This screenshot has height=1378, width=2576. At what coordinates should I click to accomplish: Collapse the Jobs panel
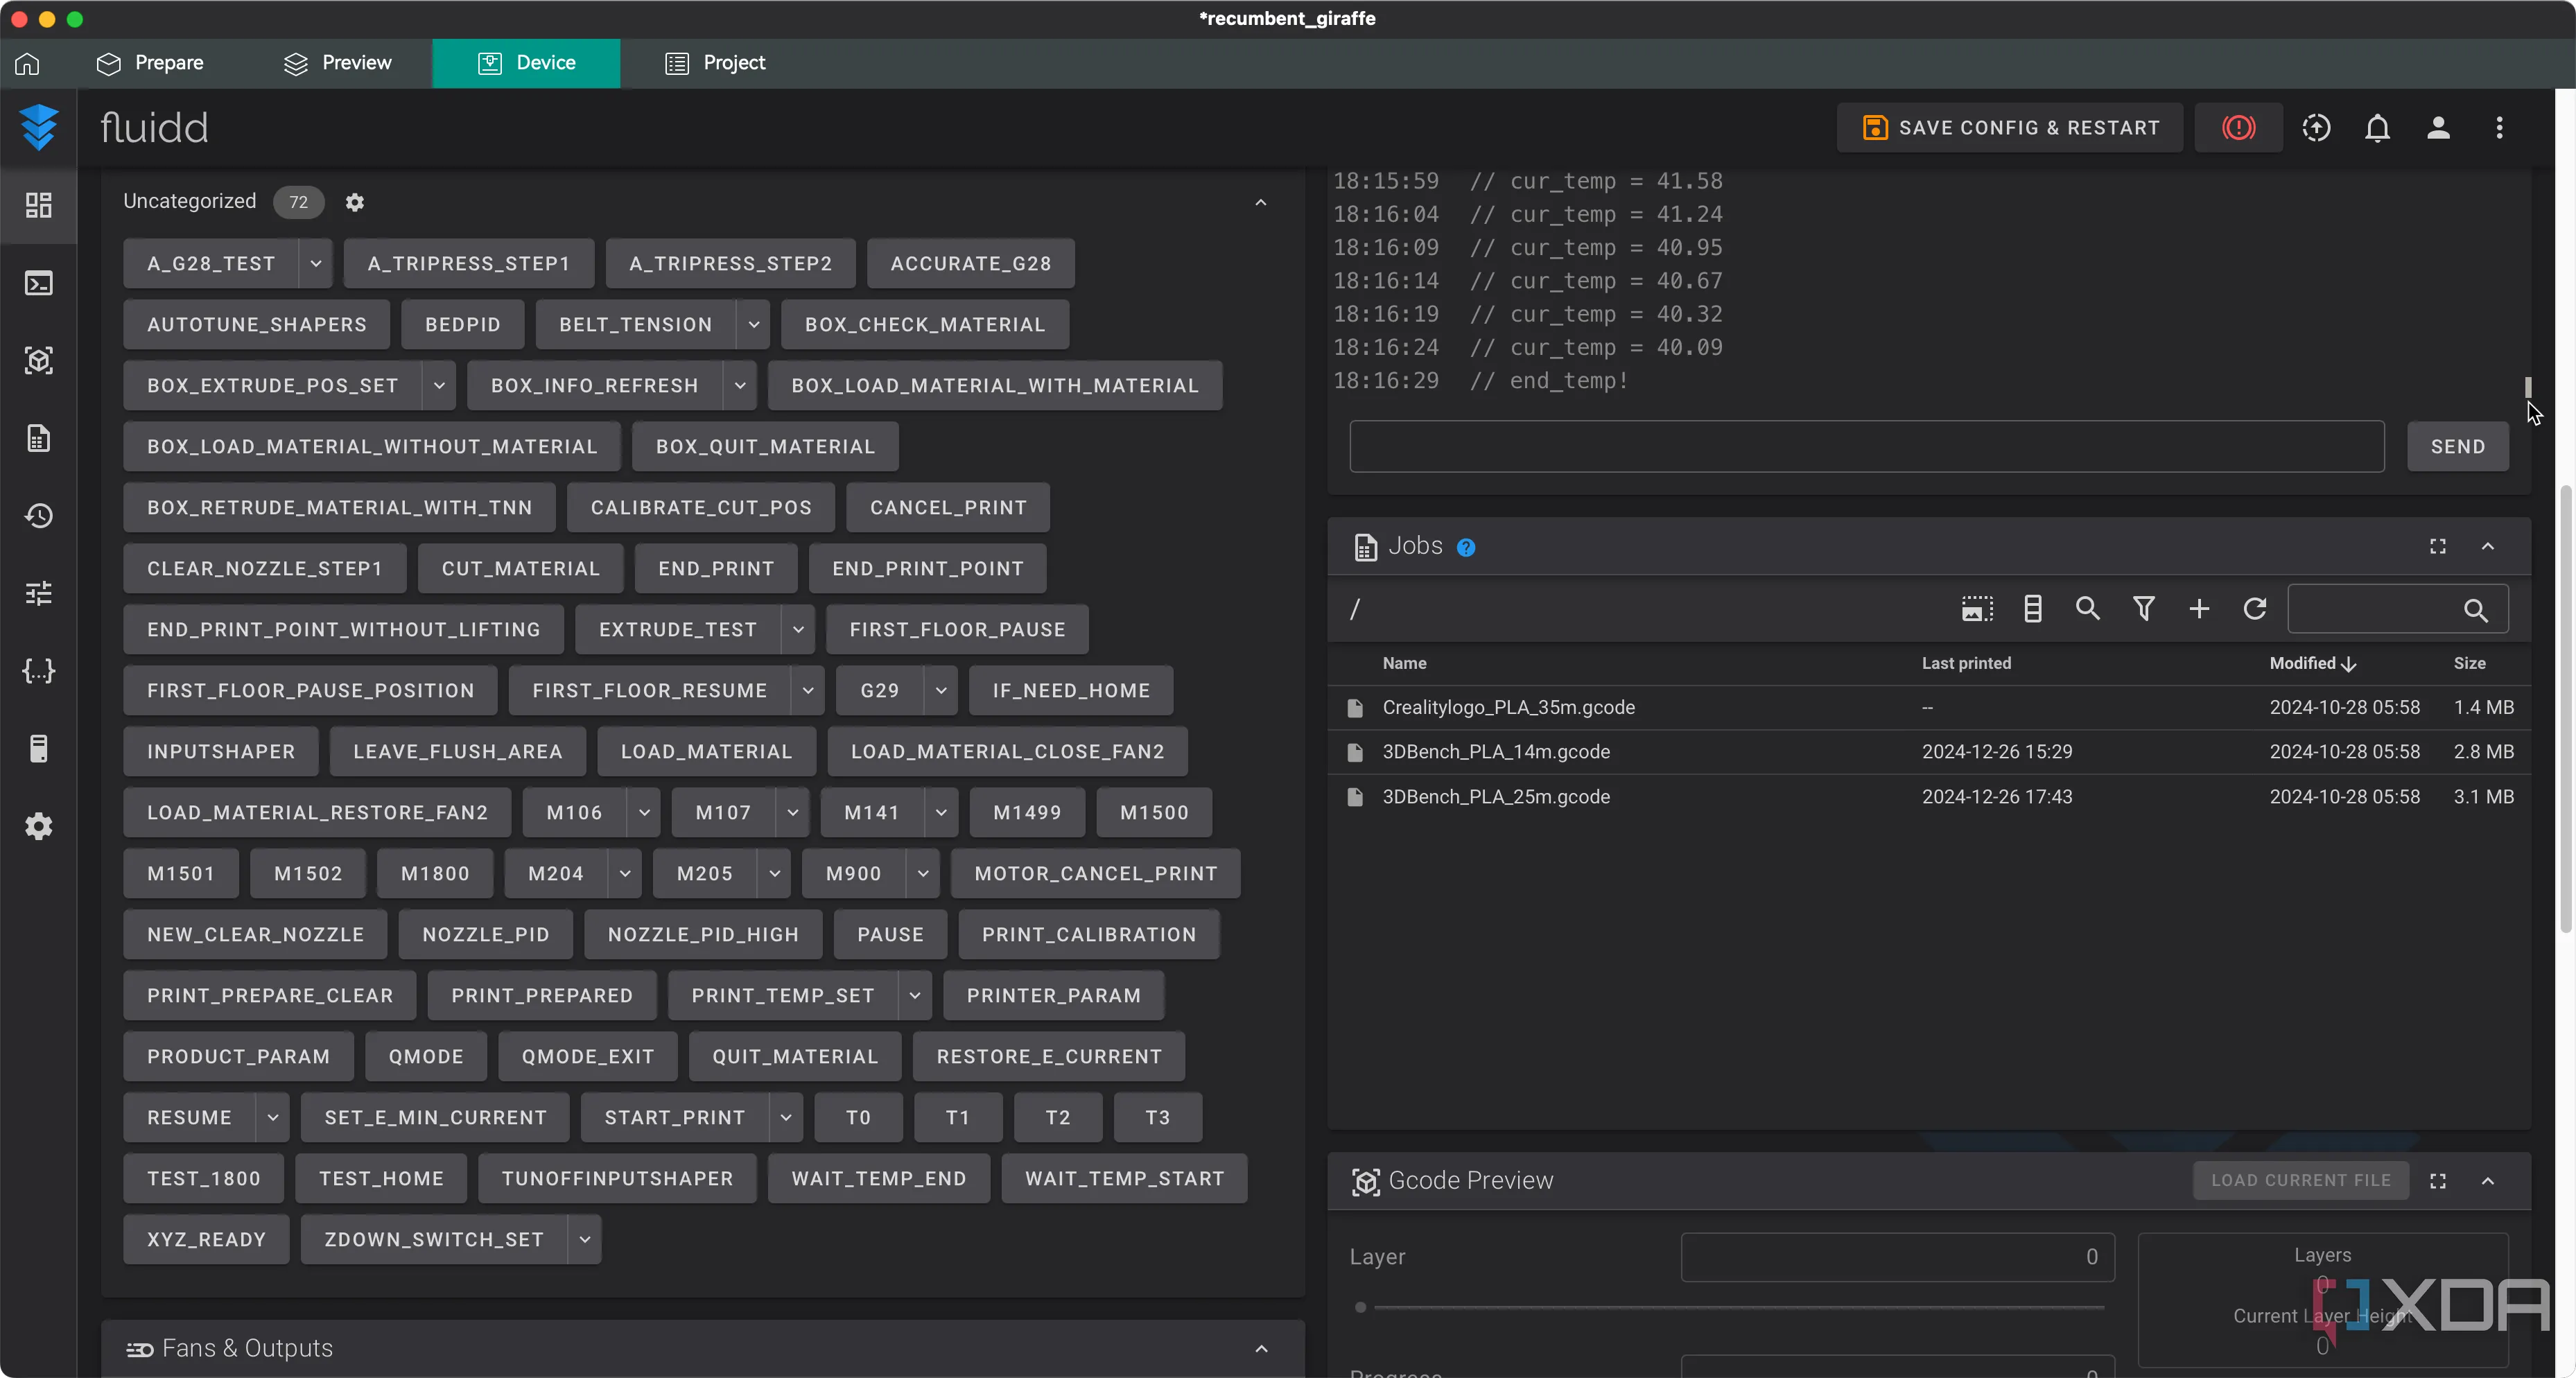tap(2487, 546)
